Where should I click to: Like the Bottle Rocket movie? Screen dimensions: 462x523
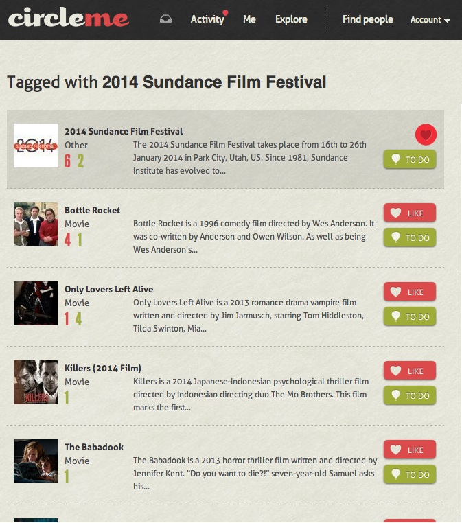pyautogui.click(x=409, y=213)
